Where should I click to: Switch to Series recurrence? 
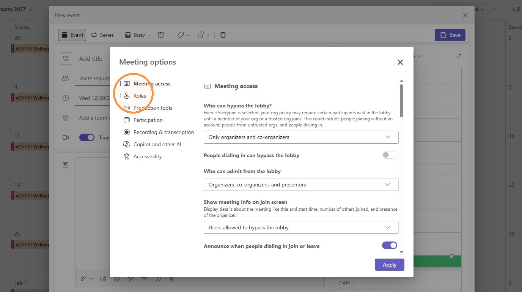click(x=102, y=35)
